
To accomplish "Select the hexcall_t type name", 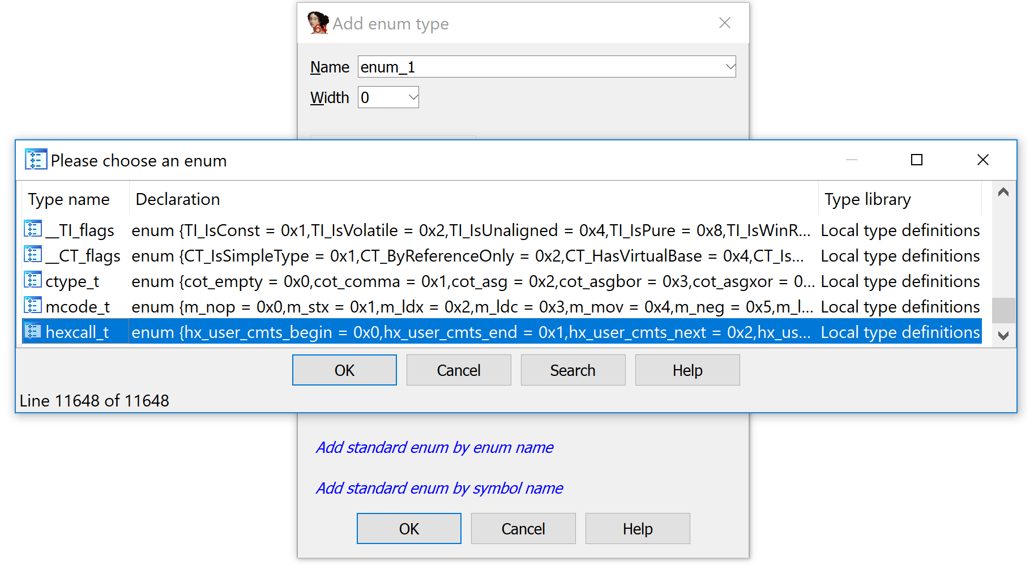I will click(x=77, y=332).
